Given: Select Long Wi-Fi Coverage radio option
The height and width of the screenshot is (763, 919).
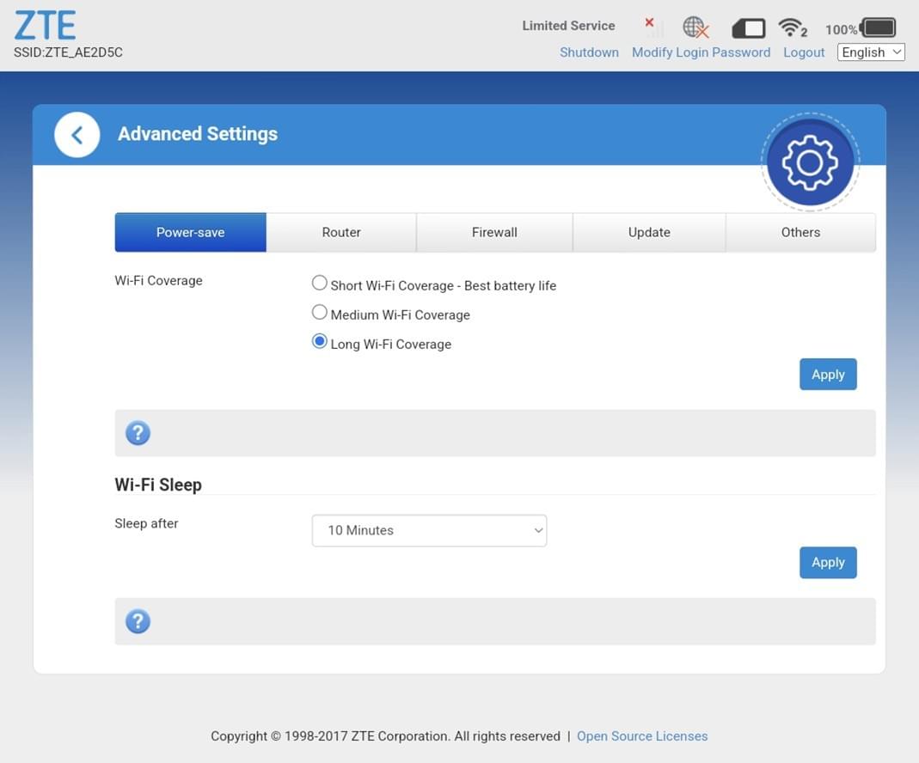Looking at the screenshot, I should (x=320, y=342).
